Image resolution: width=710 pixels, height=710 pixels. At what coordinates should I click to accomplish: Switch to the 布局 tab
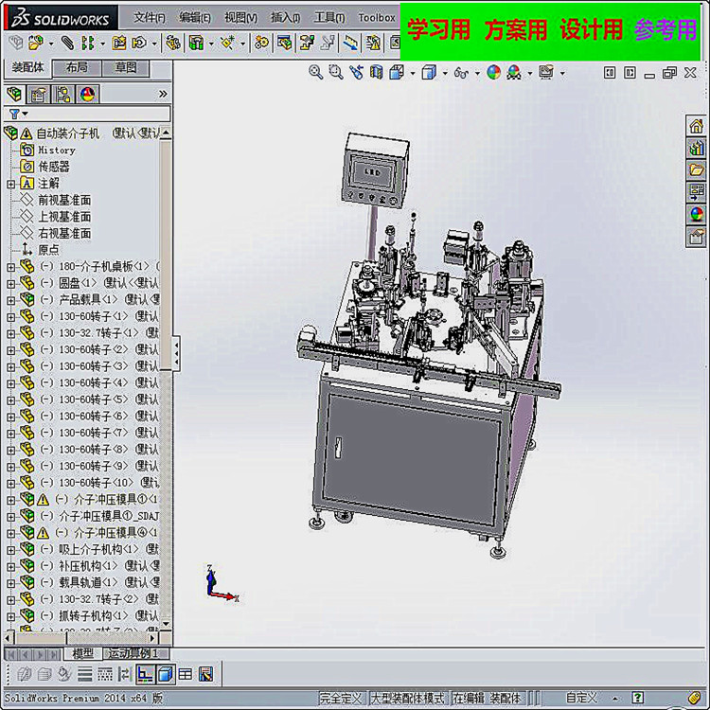point(77,67)
